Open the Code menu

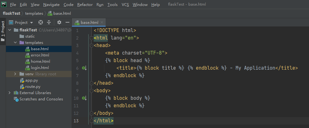pyautogui.click(x=69, y=4)
